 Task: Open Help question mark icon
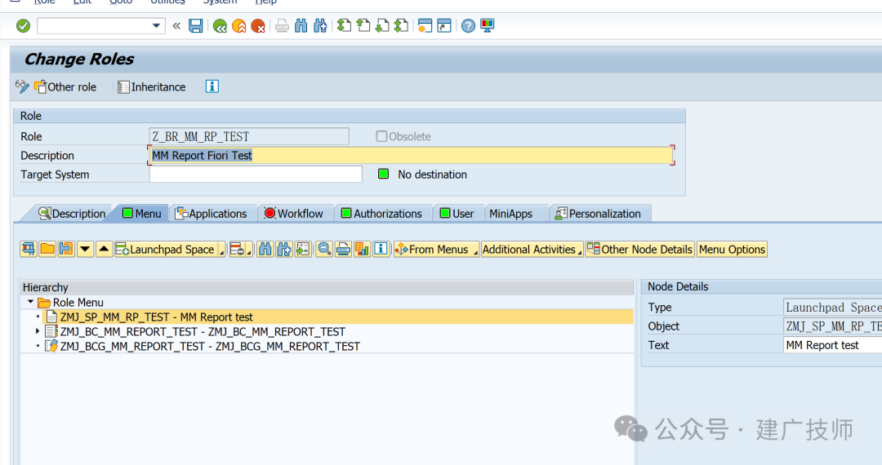pos(468,26)
